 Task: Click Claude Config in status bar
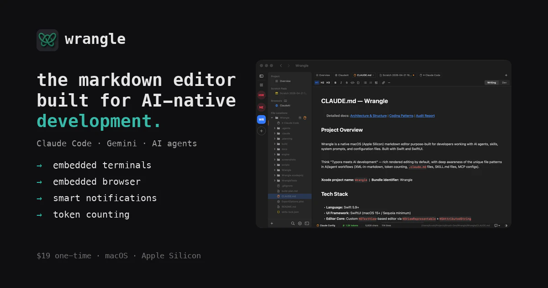(326, 225)
